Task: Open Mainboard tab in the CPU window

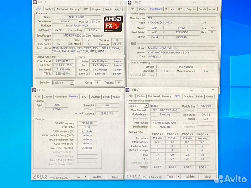Action: pyautogui.click(x=62, y=9)
